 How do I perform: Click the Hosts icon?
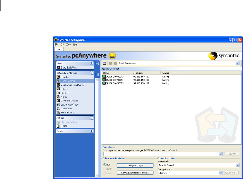(58, 89)
